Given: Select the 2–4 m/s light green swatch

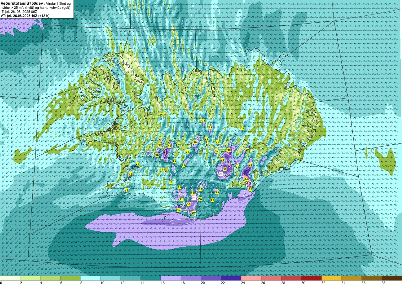Looking at the screenshot, I should [x=30, y=278].
